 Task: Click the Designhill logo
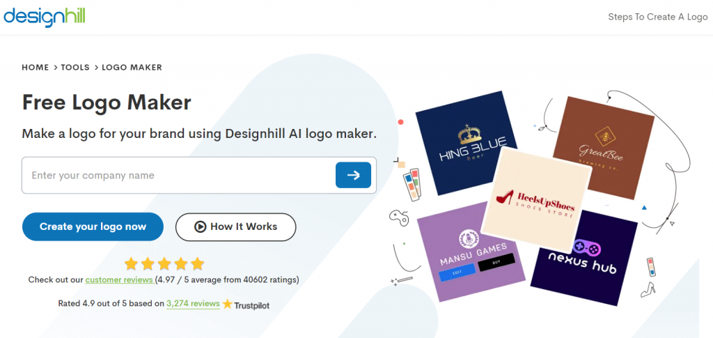(x=44, y=16)
